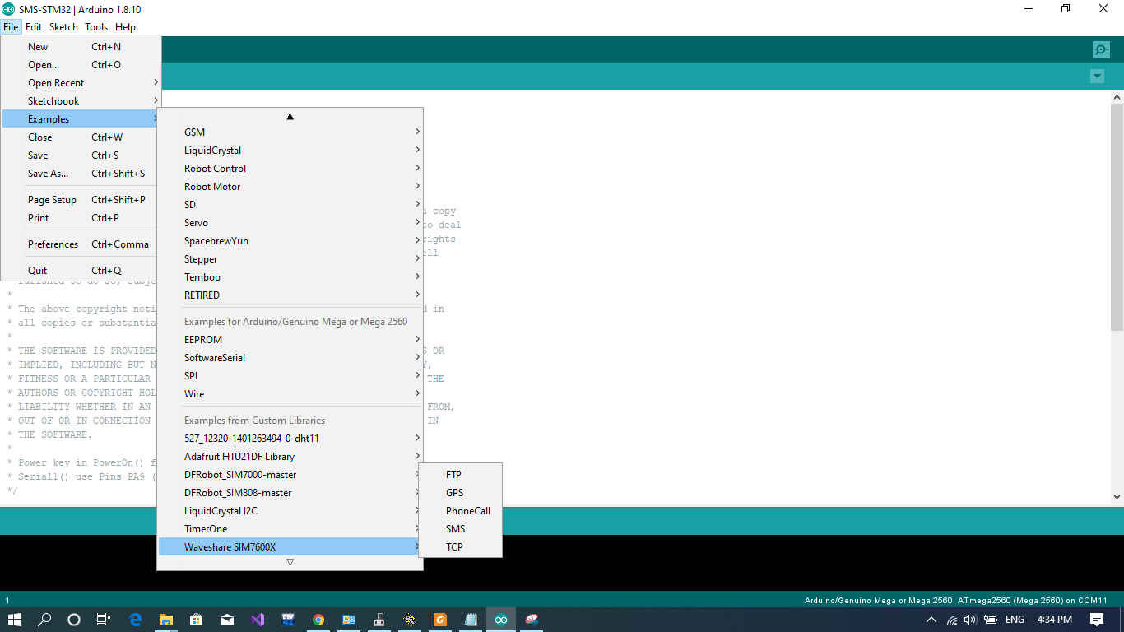Expand DFRobot_SIM808-master examples
The image size is (1124, 632).
tap(290, 493)
